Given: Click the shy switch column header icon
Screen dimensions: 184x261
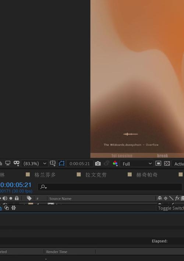Looking at the screenshot, I should point(160,198).
